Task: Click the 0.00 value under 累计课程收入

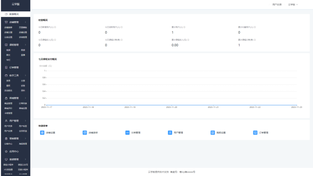Action: (x=175, y=45)
